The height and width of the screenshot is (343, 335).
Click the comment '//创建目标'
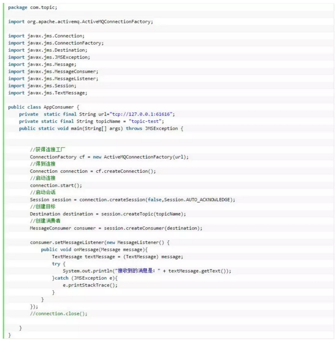pyautogui.click(x=42, y=207)
